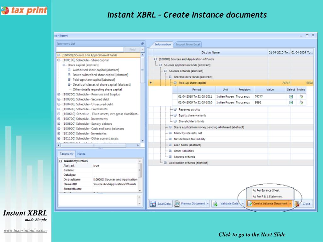Image resolution: width=323 pixels, height=242 pixels.
Task: Open the Preview Document dropdown arrow
Action: [208, 204]
